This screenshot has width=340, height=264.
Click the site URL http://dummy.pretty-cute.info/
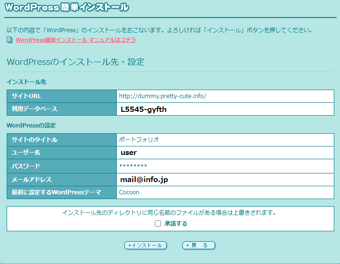[162, 96]
